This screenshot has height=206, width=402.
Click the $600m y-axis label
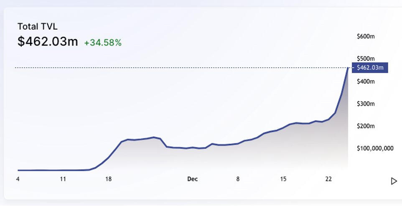[x=366, y=36]
